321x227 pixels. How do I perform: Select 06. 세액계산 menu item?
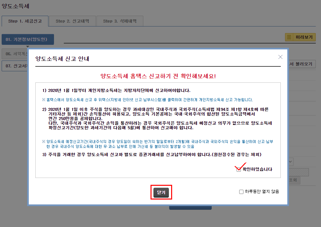click(x=15, y=54)
